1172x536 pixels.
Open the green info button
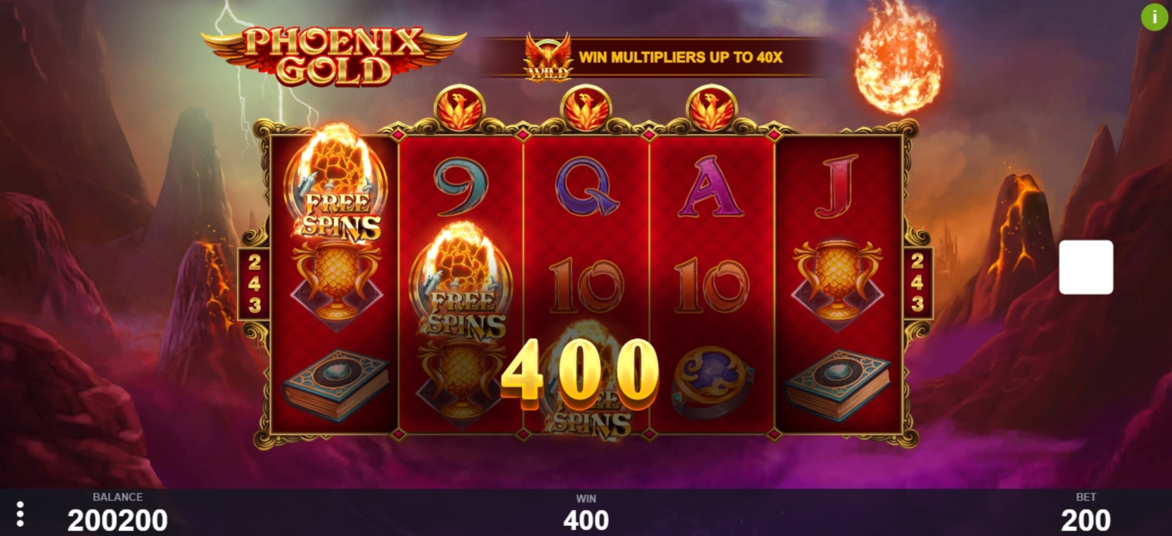coord(1154,17)
